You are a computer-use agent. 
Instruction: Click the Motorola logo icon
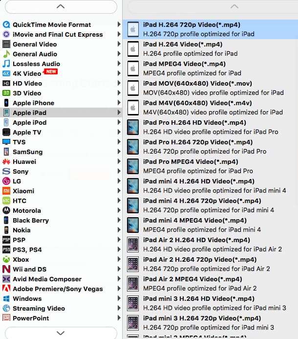click(6, 210)
